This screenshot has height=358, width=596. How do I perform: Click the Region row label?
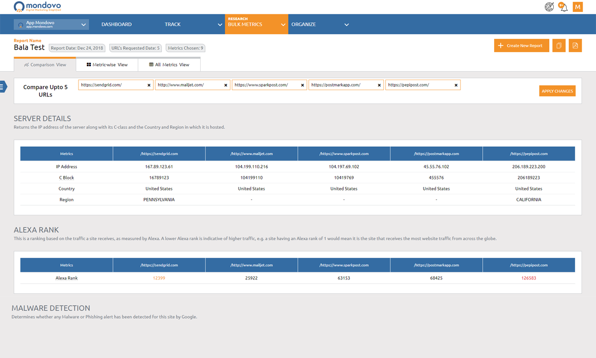[67, 199]
